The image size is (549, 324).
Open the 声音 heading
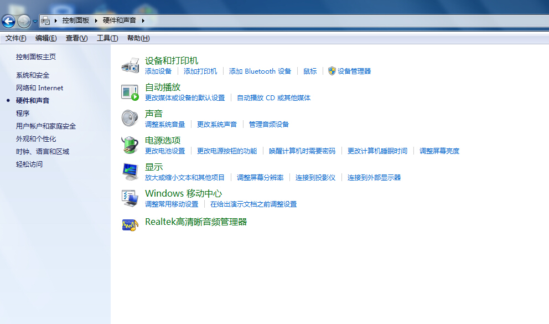point(154,114)
